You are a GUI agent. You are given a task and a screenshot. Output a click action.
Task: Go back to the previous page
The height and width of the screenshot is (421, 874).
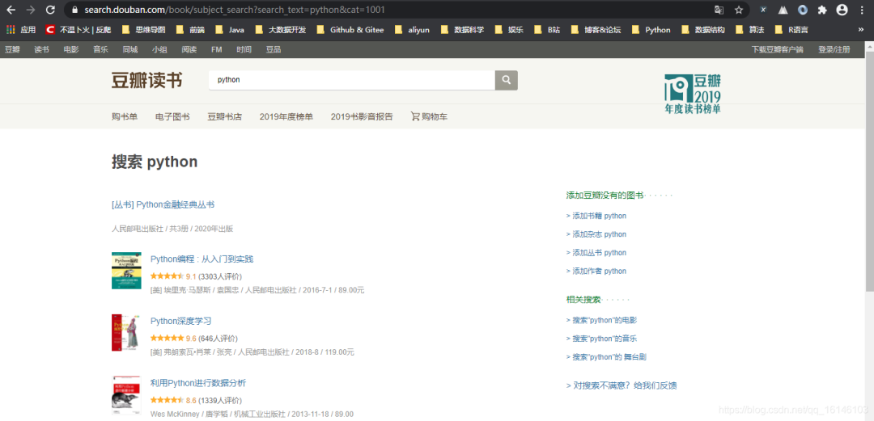click(x=11, y=10)
